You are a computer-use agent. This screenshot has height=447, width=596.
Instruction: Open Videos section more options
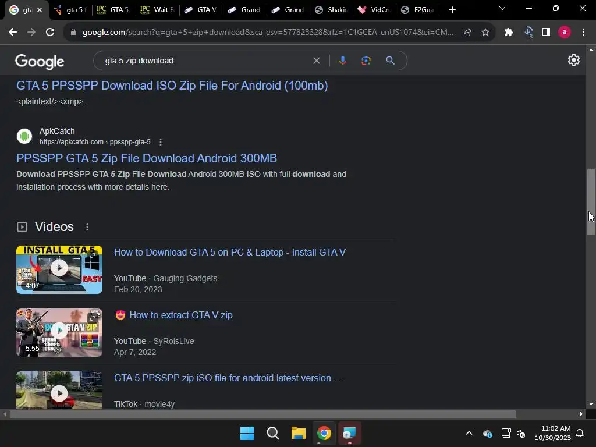(x=87, y=227)
